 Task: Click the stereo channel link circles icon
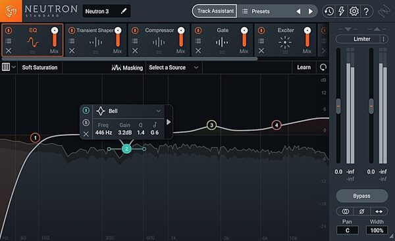(x=346, y=211)
